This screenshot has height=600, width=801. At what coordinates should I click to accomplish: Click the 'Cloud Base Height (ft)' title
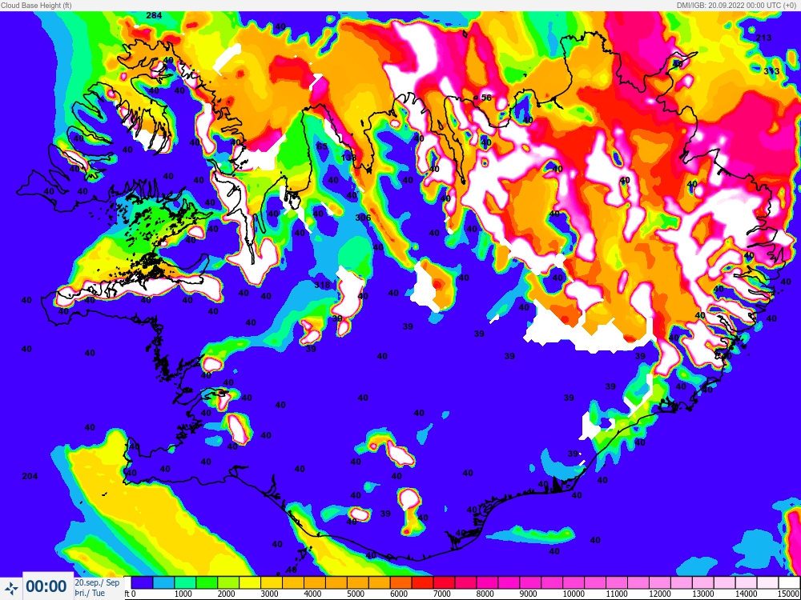point(36,5)
